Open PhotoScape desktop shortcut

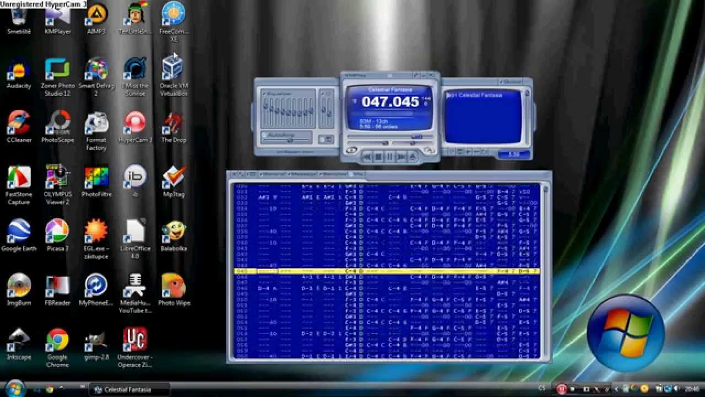pos(57,127)
